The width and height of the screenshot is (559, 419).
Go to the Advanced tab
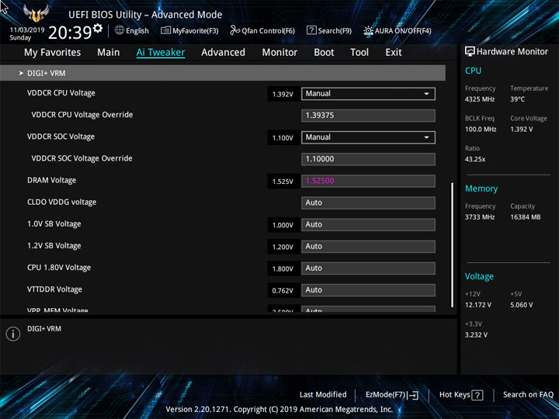coord(223,53)
